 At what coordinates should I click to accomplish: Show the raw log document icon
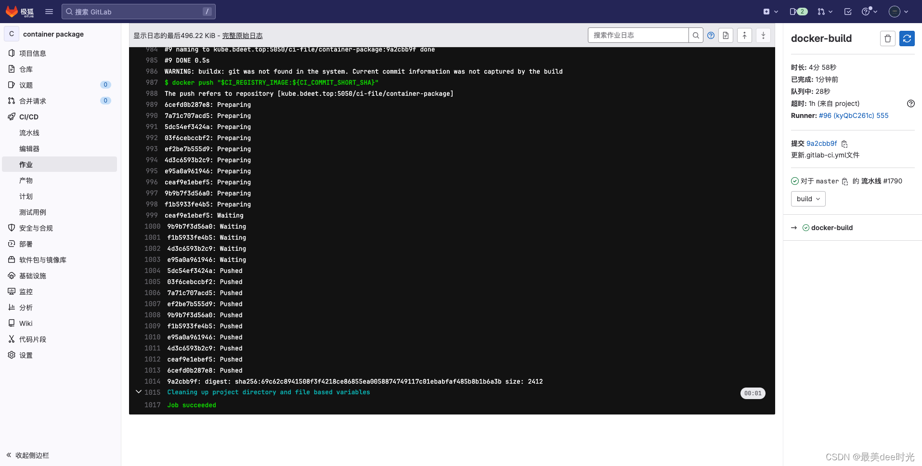726,35
